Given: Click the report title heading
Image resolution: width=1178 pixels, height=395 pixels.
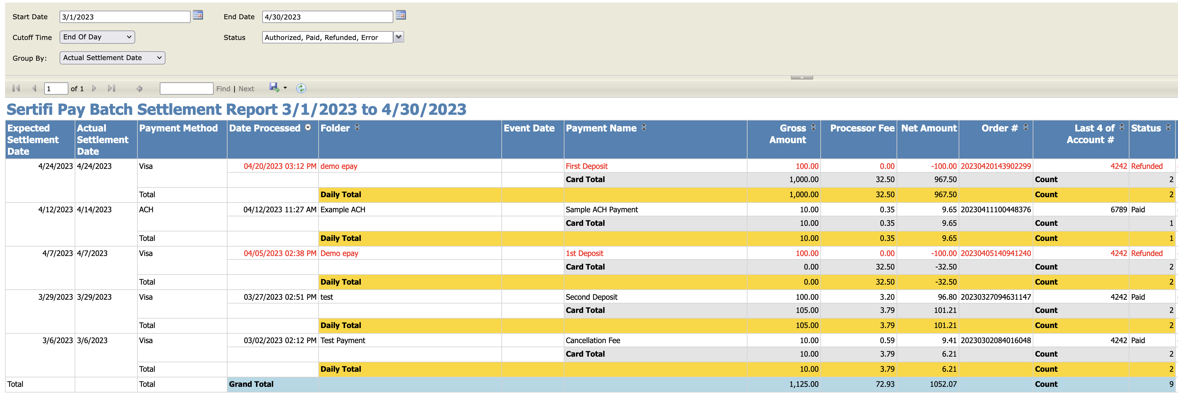Looking at the screenshot, I should (236, 109).
